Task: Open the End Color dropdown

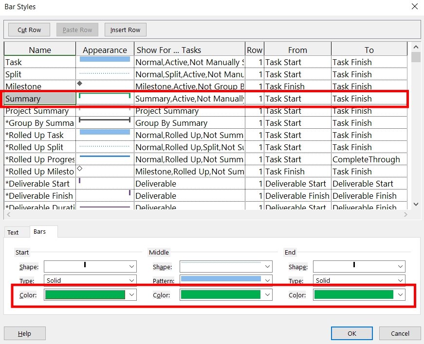Action: [401, 294]
